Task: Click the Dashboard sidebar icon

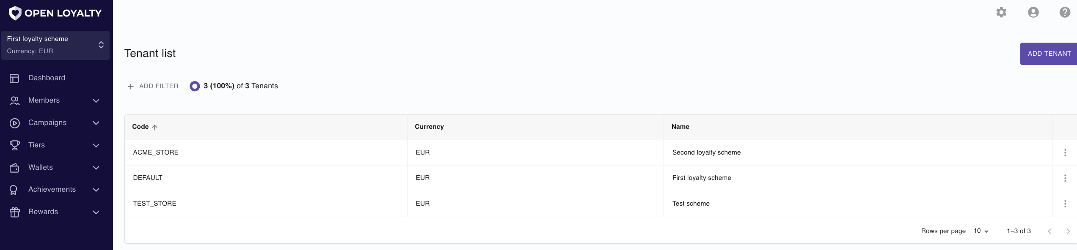Action: pyautogui.click(x=14, y=78)
